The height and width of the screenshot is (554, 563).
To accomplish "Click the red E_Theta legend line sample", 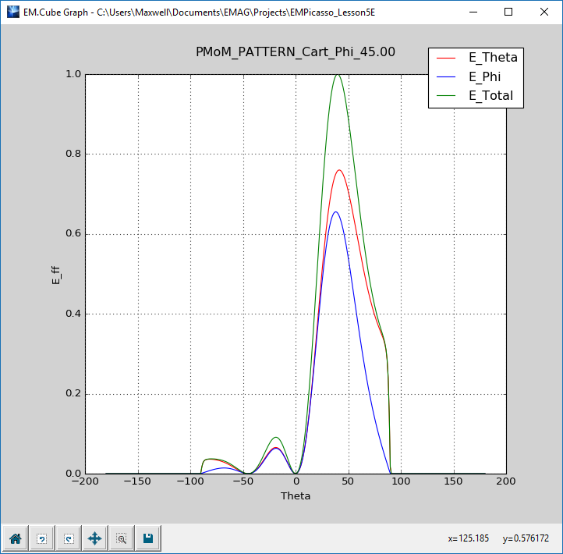I will 448,58.
